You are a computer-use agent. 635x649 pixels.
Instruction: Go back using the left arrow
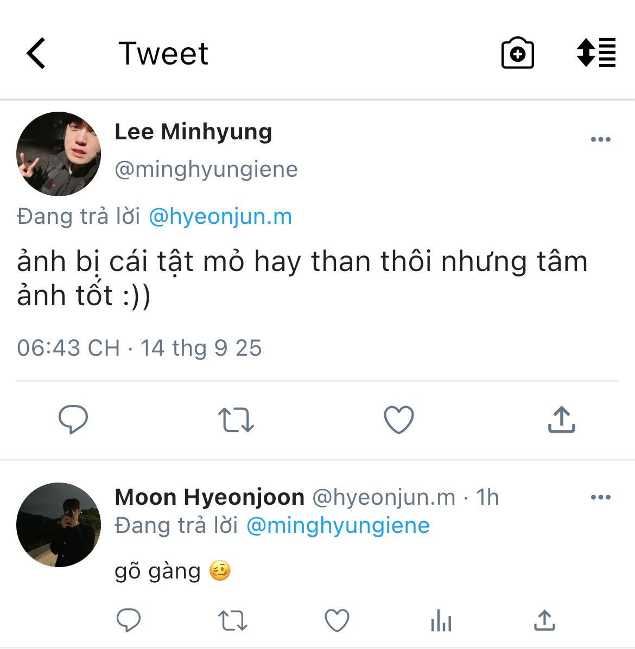[x=36, y=54]
